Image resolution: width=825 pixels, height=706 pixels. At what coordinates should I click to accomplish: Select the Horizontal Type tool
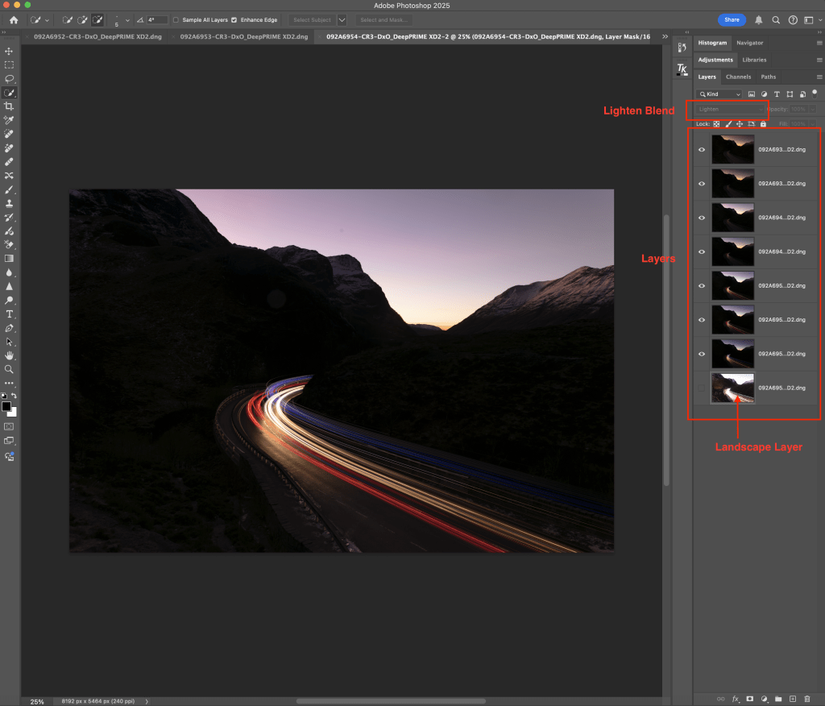(10, 314)
